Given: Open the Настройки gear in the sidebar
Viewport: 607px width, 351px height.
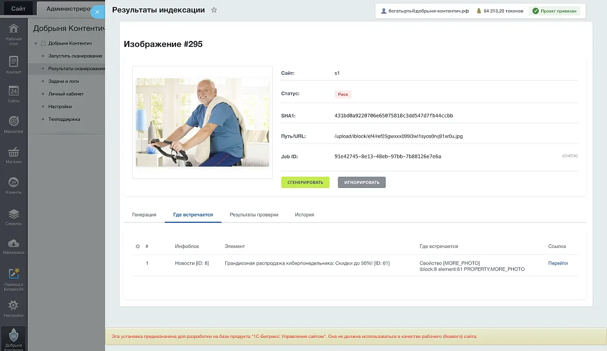Looking at the screenshot, I should pos(14,308).
